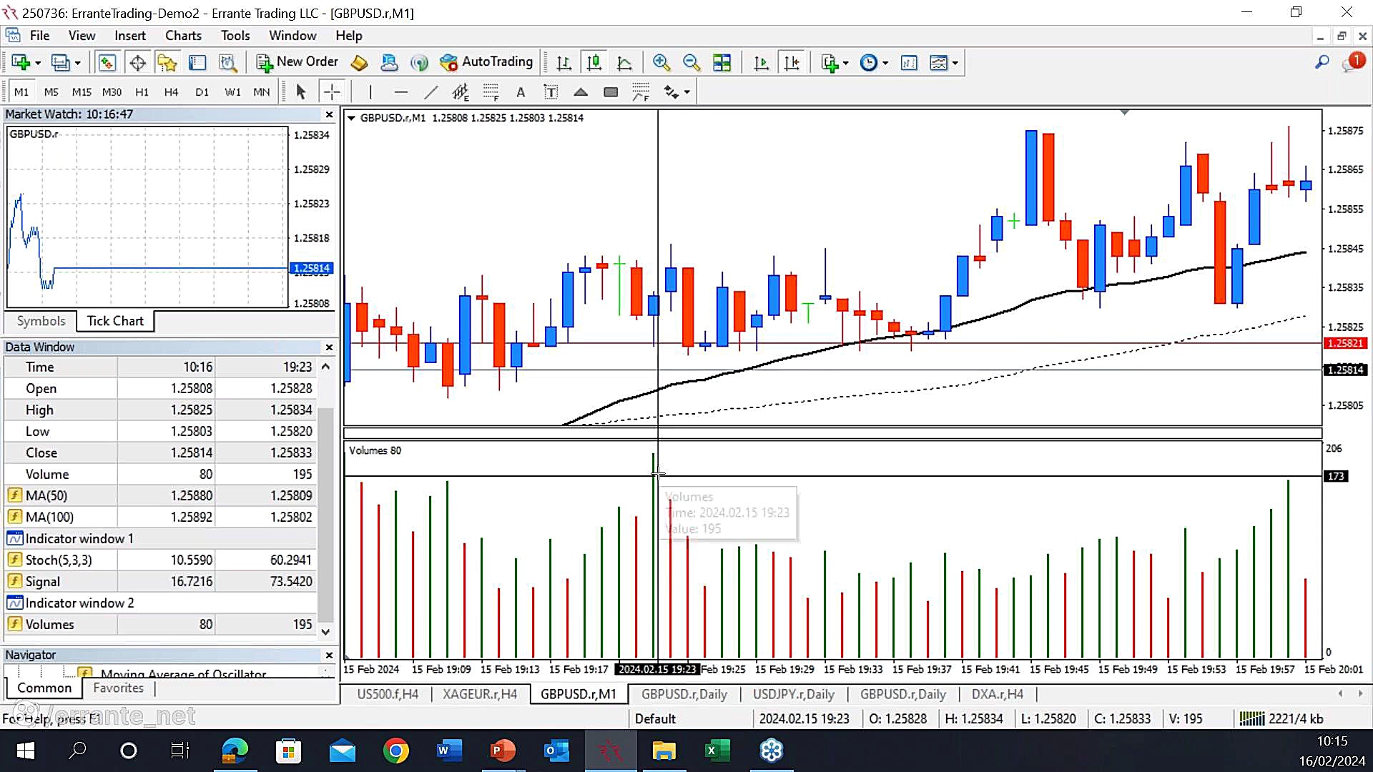
Task: Switch chart to line chart mode
Action: (624, 63)
